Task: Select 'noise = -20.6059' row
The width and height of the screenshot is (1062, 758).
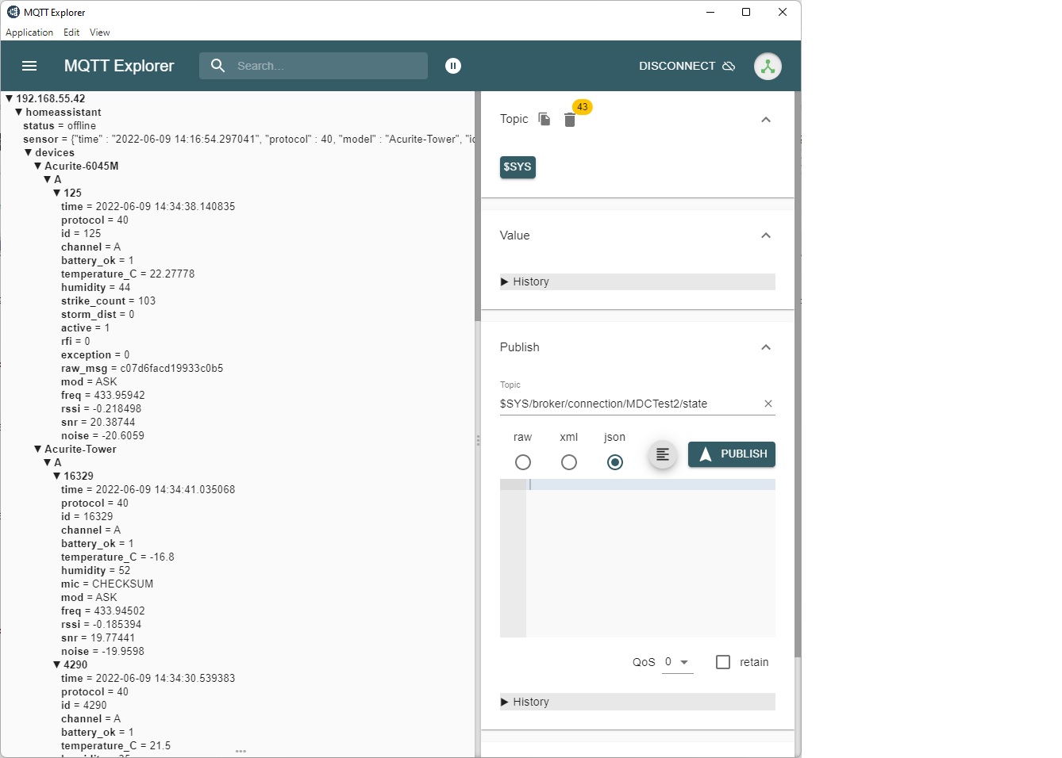Action: click(x=103, y=435)
